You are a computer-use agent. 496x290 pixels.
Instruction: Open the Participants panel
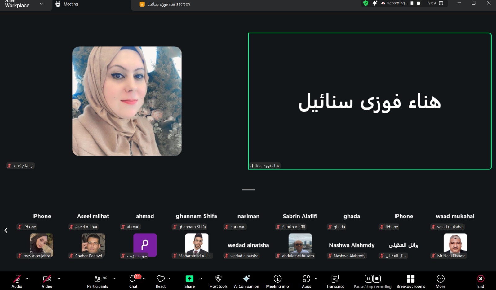click(97, 281)
